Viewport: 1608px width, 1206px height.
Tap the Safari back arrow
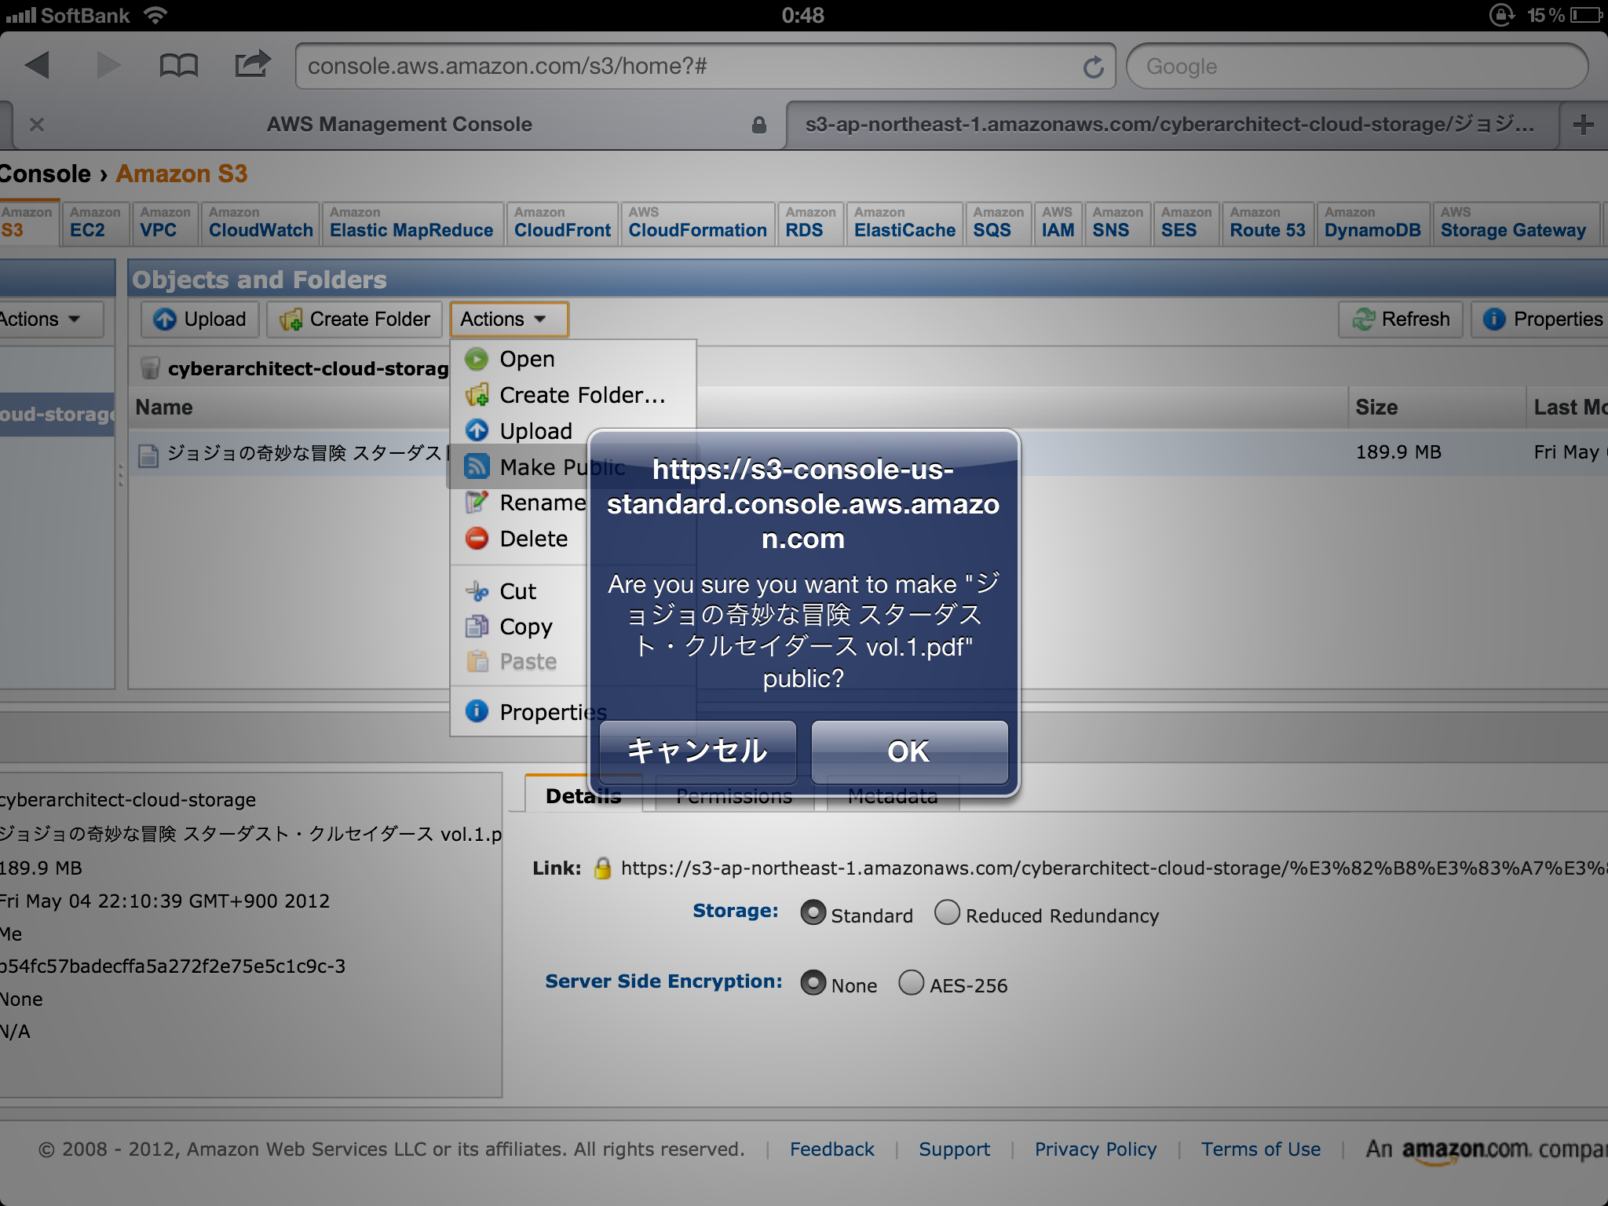point(38,66)
